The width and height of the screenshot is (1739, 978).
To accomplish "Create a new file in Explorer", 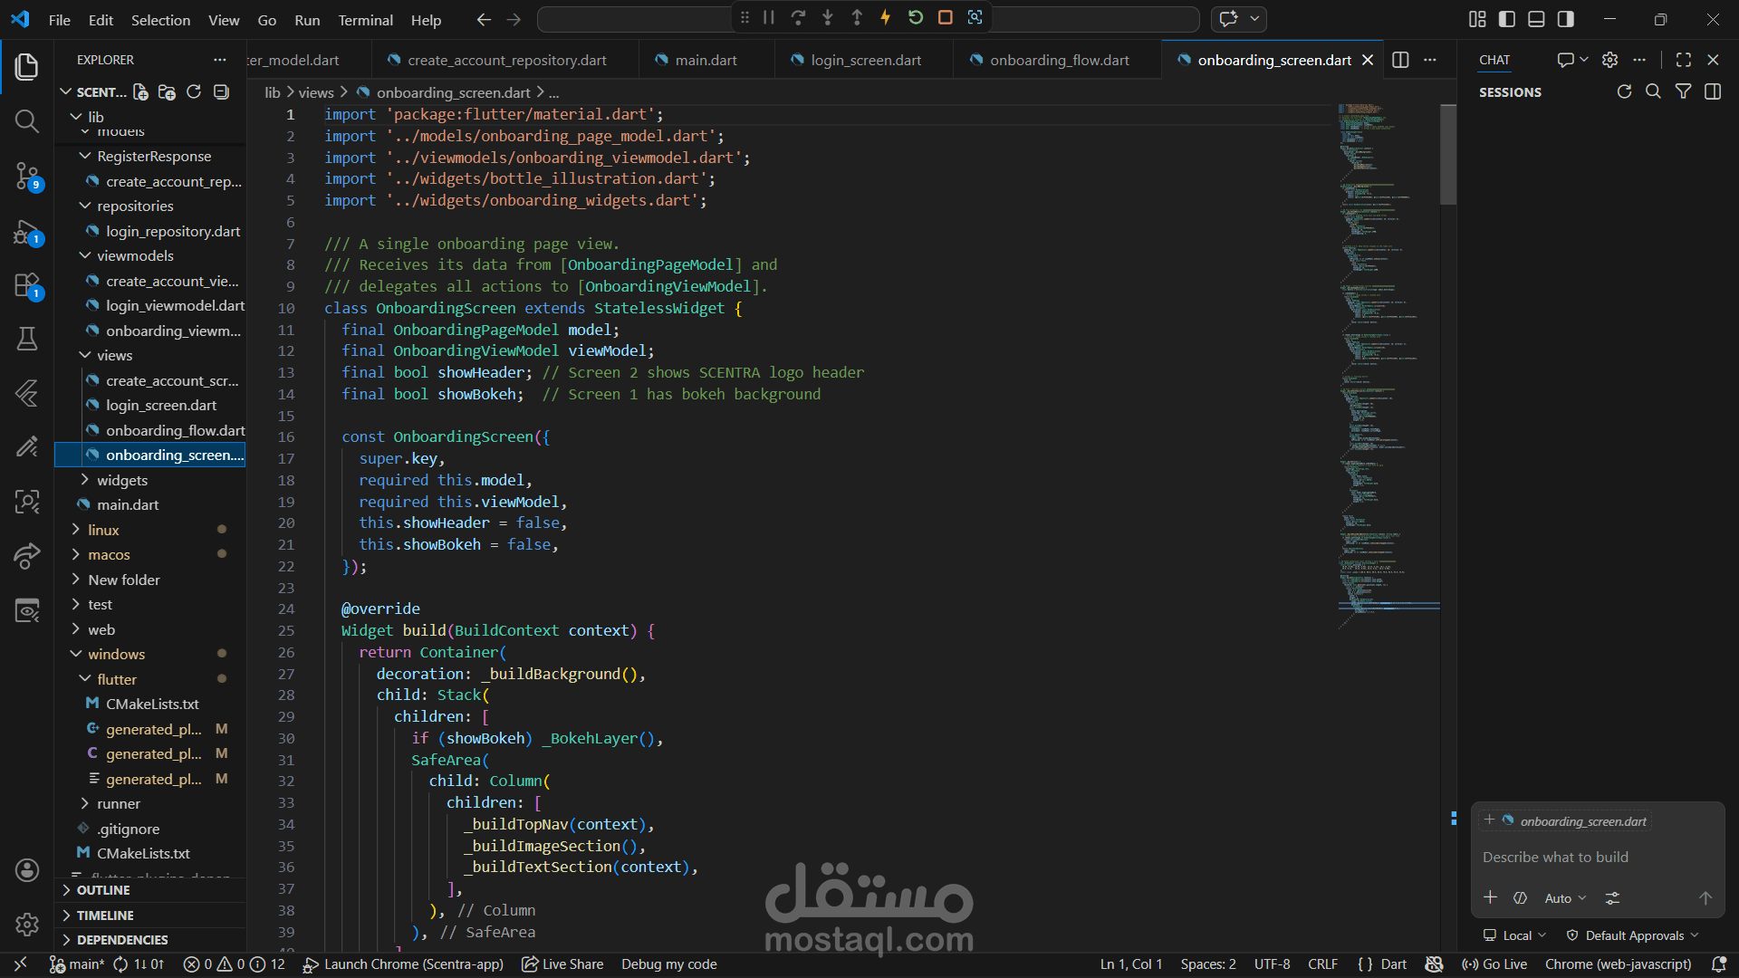I will click(x=140, y=92).
